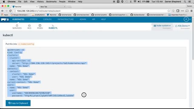Expand the arrow beside user avatar
This screenshot has width=194, height=109.
click(x=190, y=19)
